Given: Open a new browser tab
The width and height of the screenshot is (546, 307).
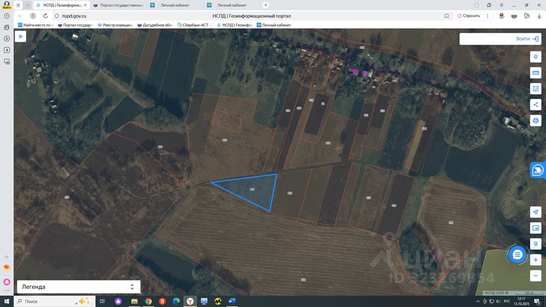Looking at the screenshot, I should [265, 5].
